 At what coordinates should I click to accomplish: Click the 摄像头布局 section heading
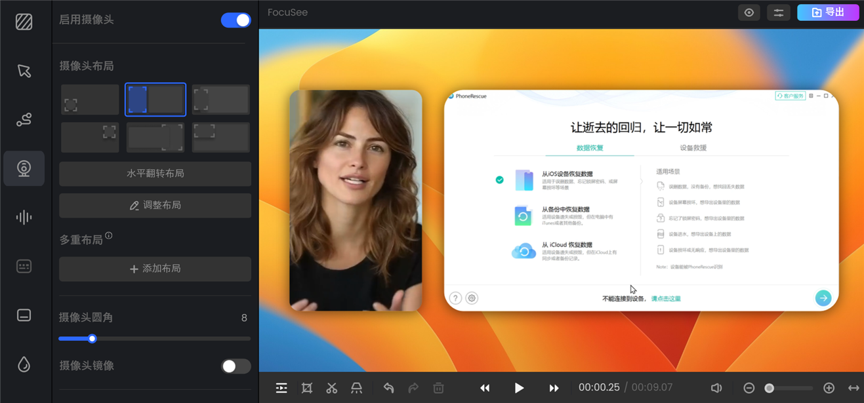pos(87,66)
